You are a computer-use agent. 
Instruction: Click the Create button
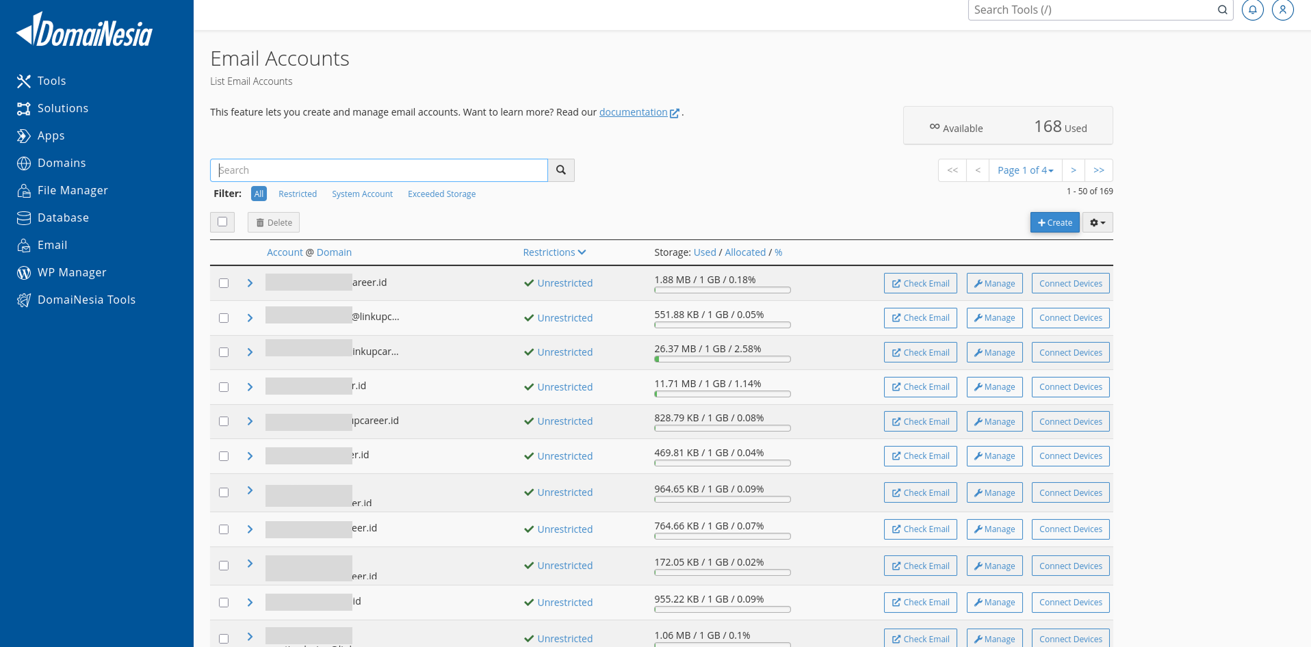1054,222
